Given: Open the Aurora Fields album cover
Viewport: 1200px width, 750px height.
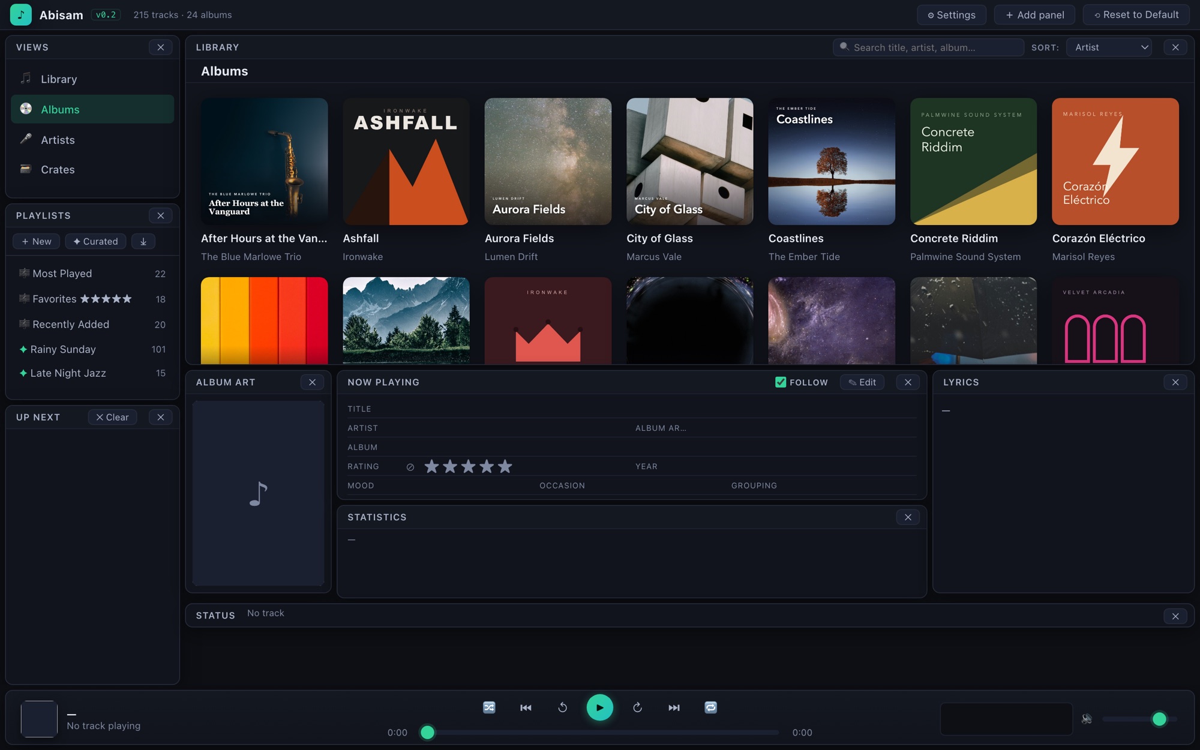Looking at the screenshot, I should [x=548, y=161].
